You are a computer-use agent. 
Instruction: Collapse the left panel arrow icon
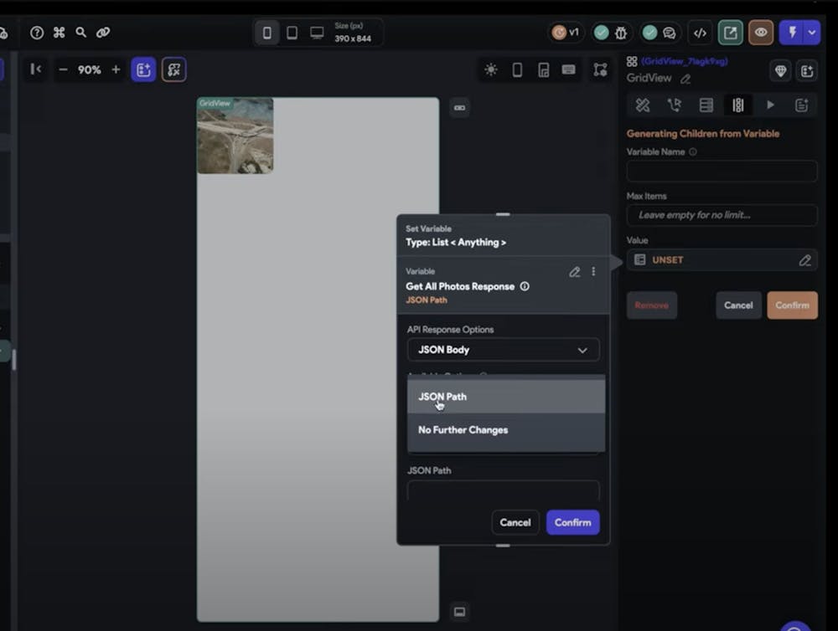tap(36, 69)
